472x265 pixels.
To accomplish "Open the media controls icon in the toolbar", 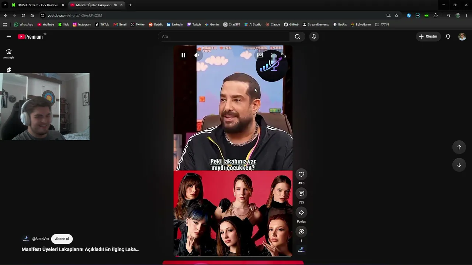I will [448, 15].
